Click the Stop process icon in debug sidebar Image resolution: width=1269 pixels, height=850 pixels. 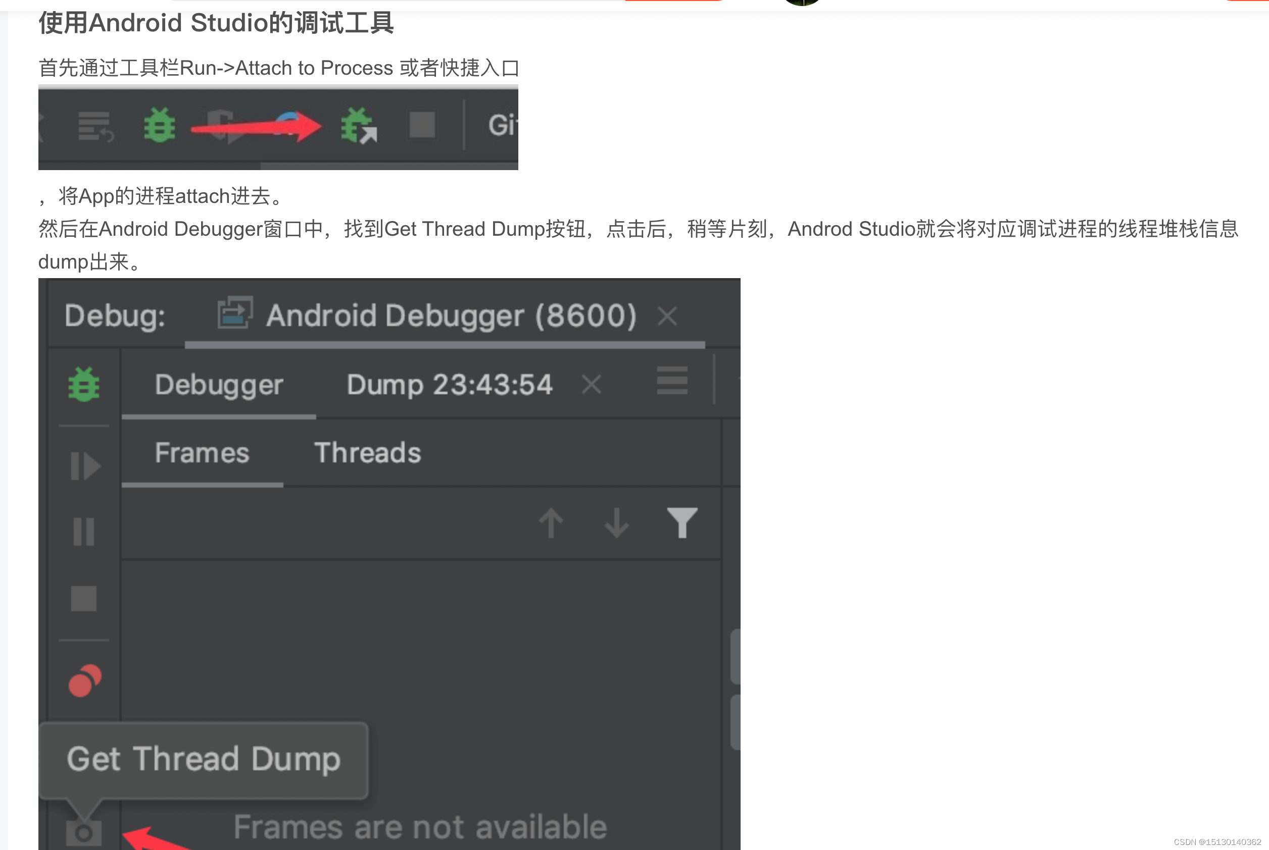(x=82, y=599)
